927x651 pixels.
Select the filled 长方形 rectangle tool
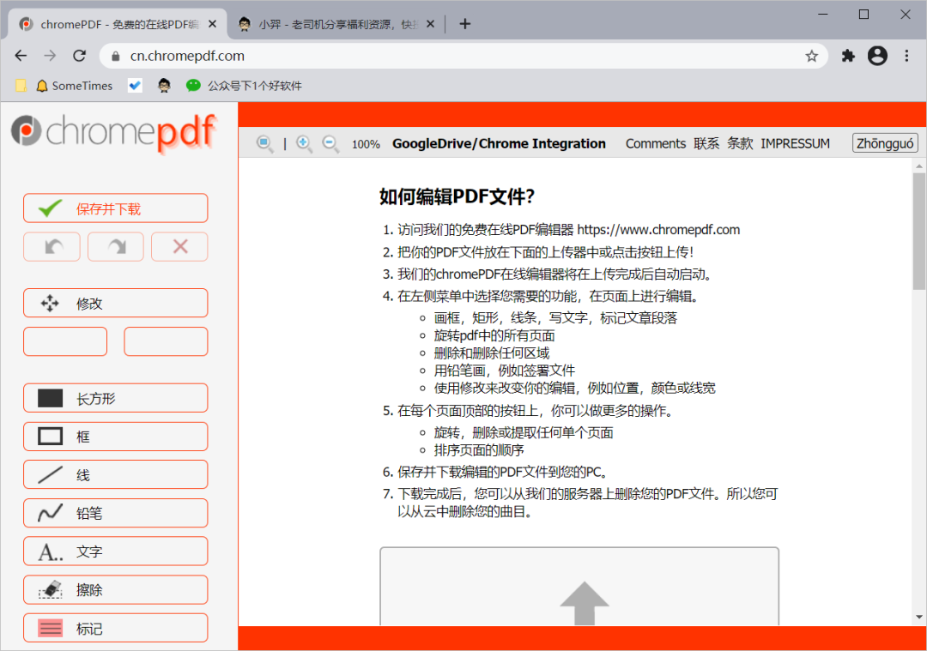pyautogui.click(x=116, y=398)
